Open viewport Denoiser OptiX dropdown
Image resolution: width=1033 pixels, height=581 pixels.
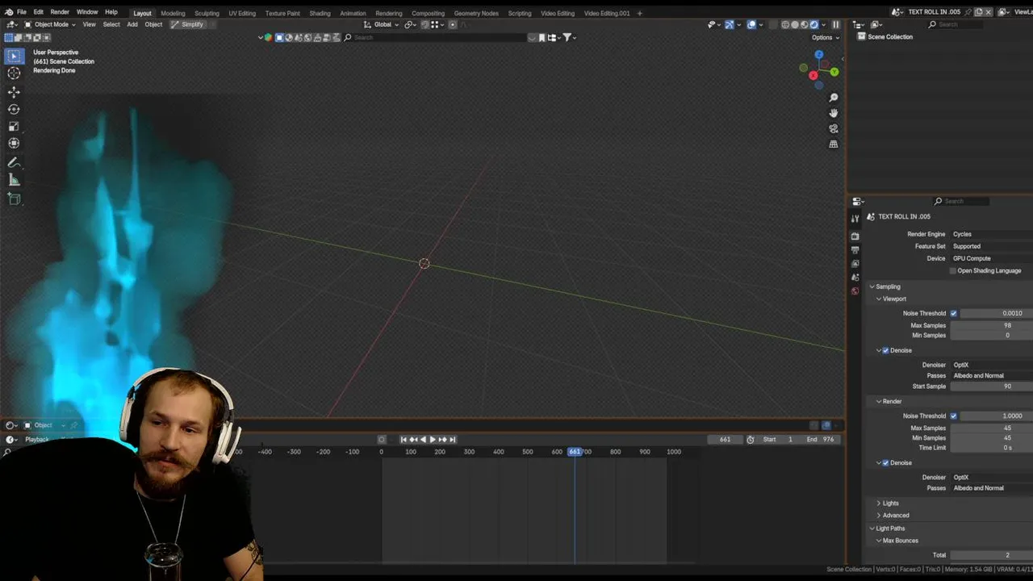pos(991,365)
